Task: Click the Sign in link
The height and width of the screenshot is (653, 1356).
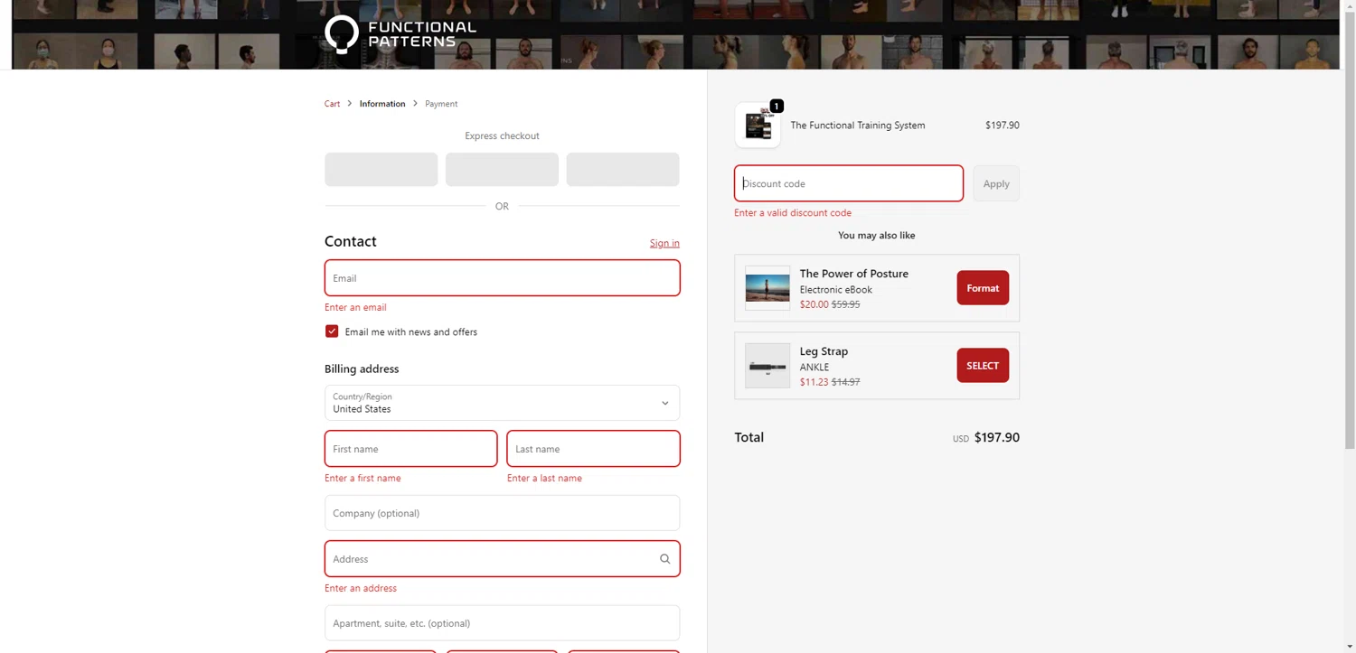Action: (664, 243)
